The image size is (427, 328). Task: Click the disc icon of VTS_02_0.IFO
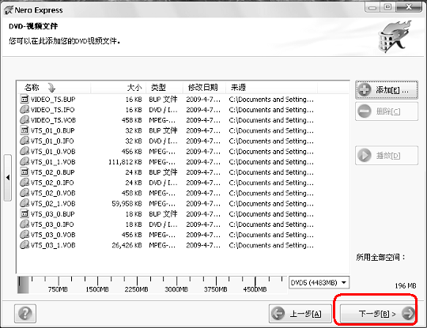coord(25,183)
